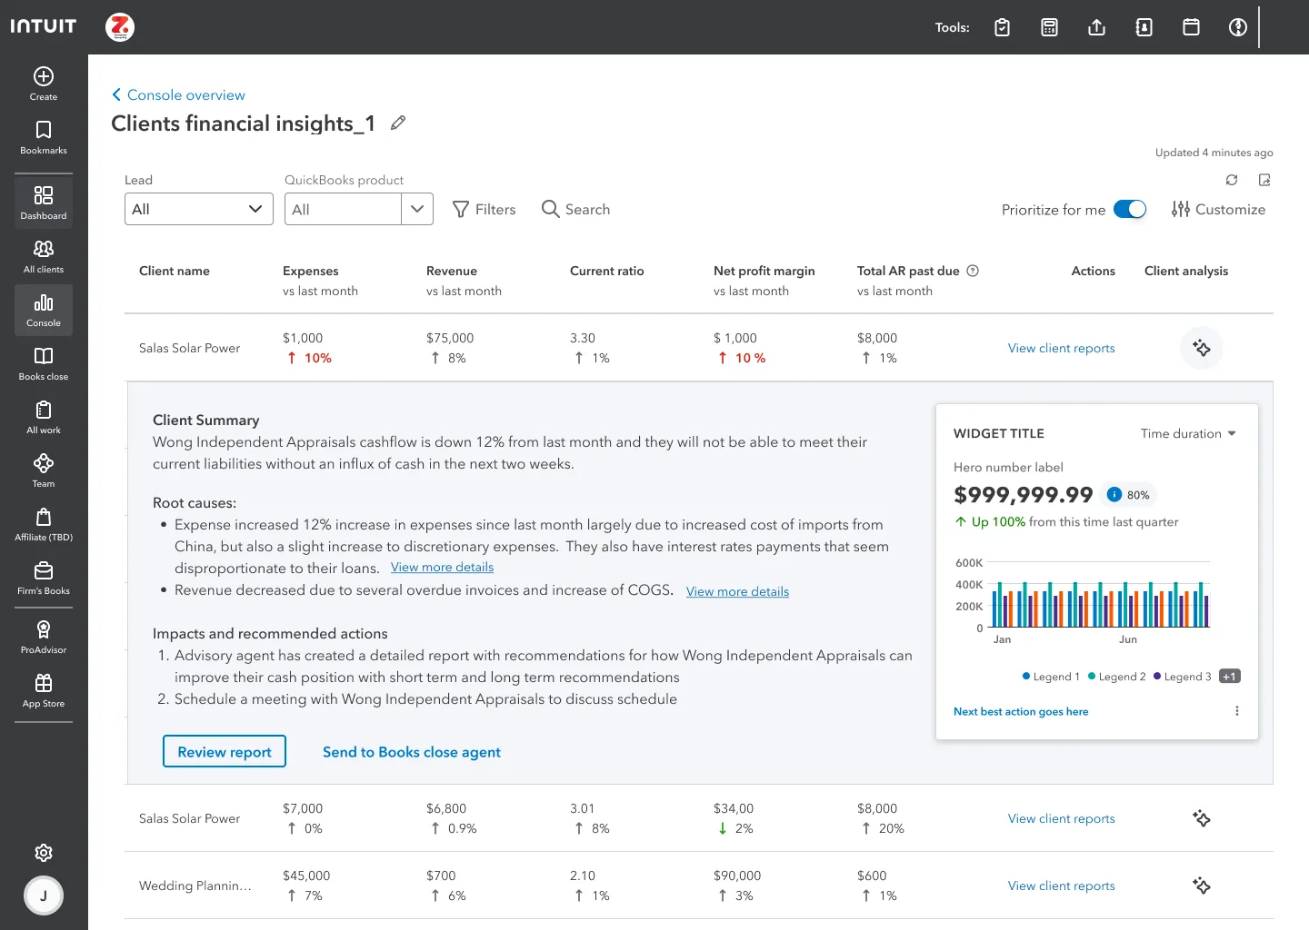The image size is (1309, 930).
Task: Open client analysis for Wedding Planning row
Action: (1202, 885)
